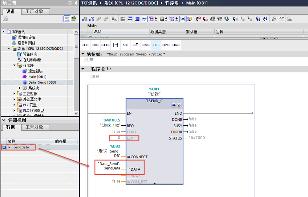Toggle the project tree details view button
The image size is (308, 197).
tap(67, 19)
